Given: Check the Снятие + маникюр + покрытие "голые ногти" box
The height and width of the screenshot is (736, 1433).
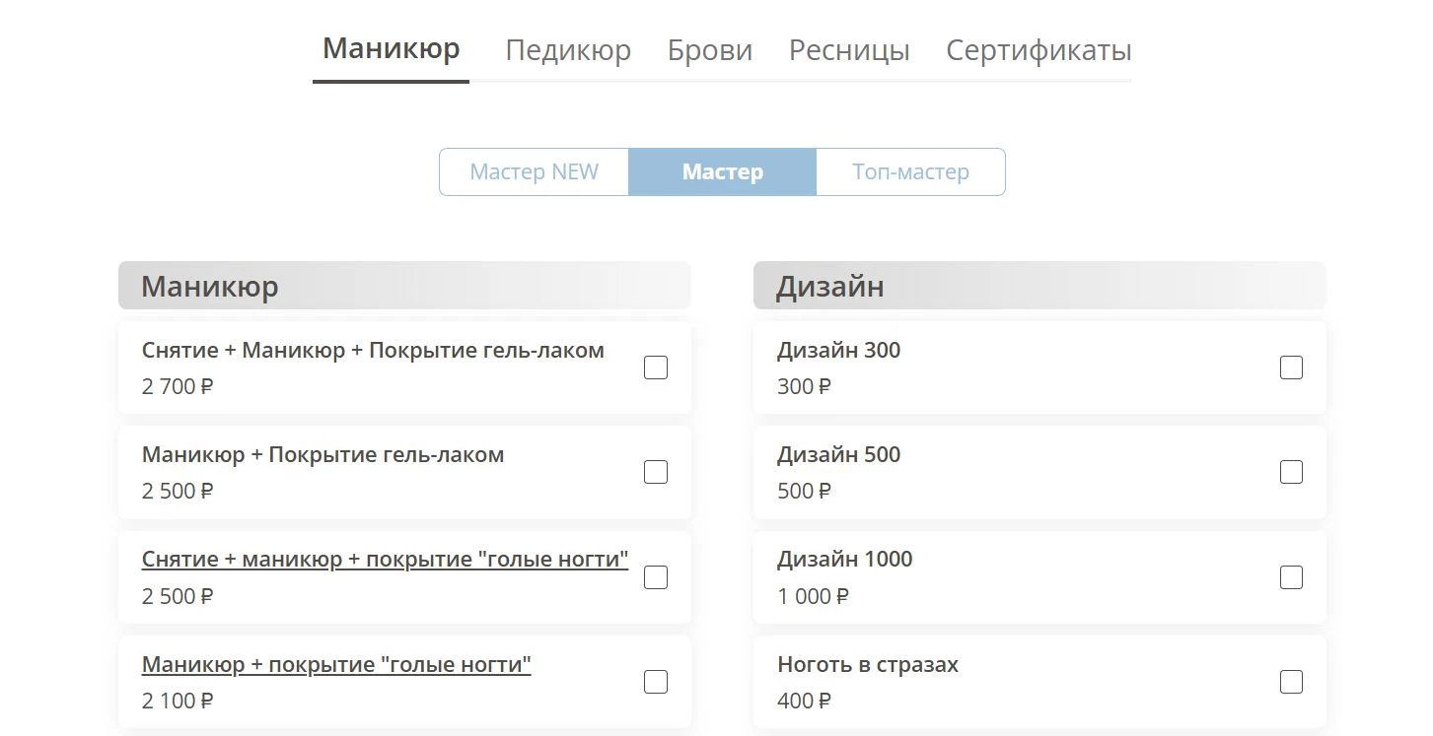Looking at the screenshot, I should pos(655,577).
